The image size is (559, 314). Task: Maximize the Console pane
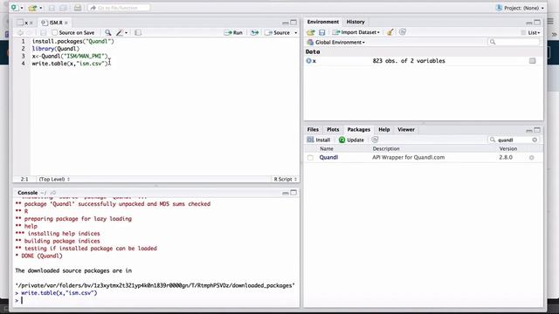(x=293, y=193)
